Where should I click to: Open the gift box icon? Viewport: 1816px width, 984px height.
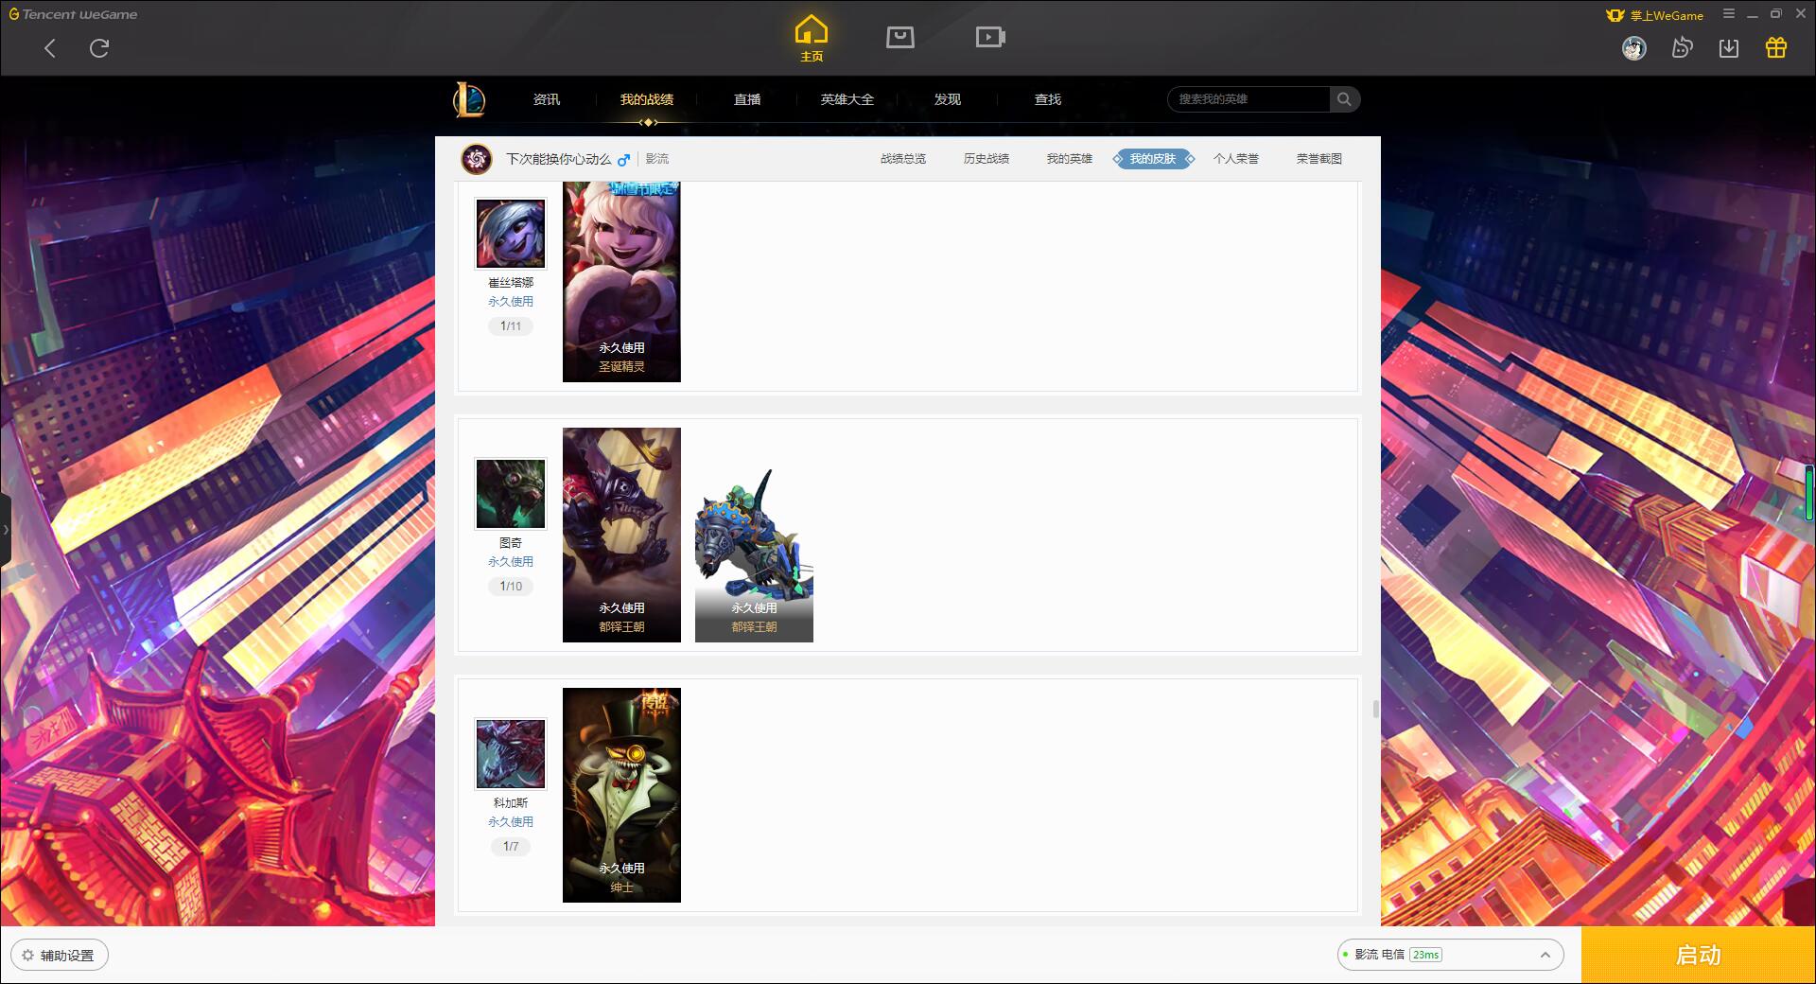(1776, 48)
